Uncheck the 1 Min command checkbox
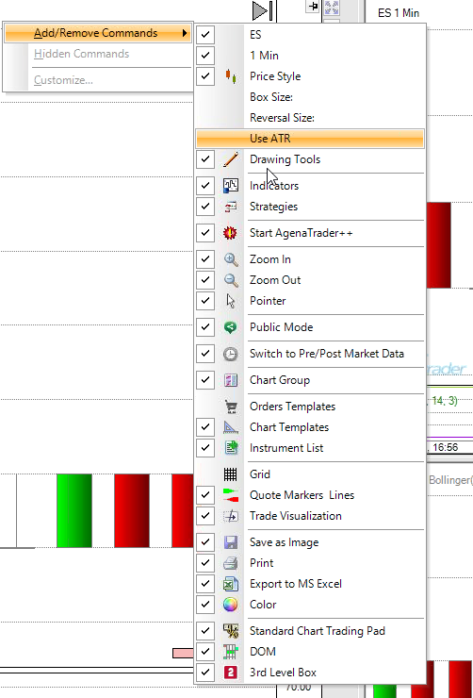This screenshot has width=473, height=698. (x=205, y=56)
